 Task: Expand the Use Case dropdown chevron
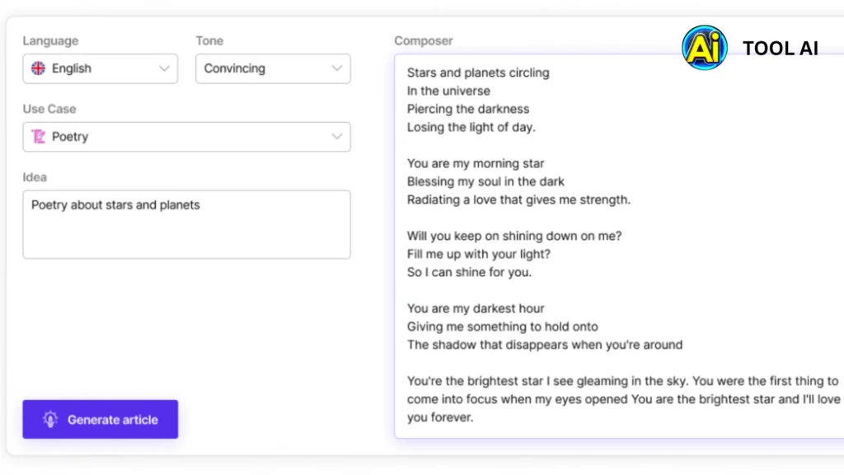pyautogui.click(x=336, y=137)
